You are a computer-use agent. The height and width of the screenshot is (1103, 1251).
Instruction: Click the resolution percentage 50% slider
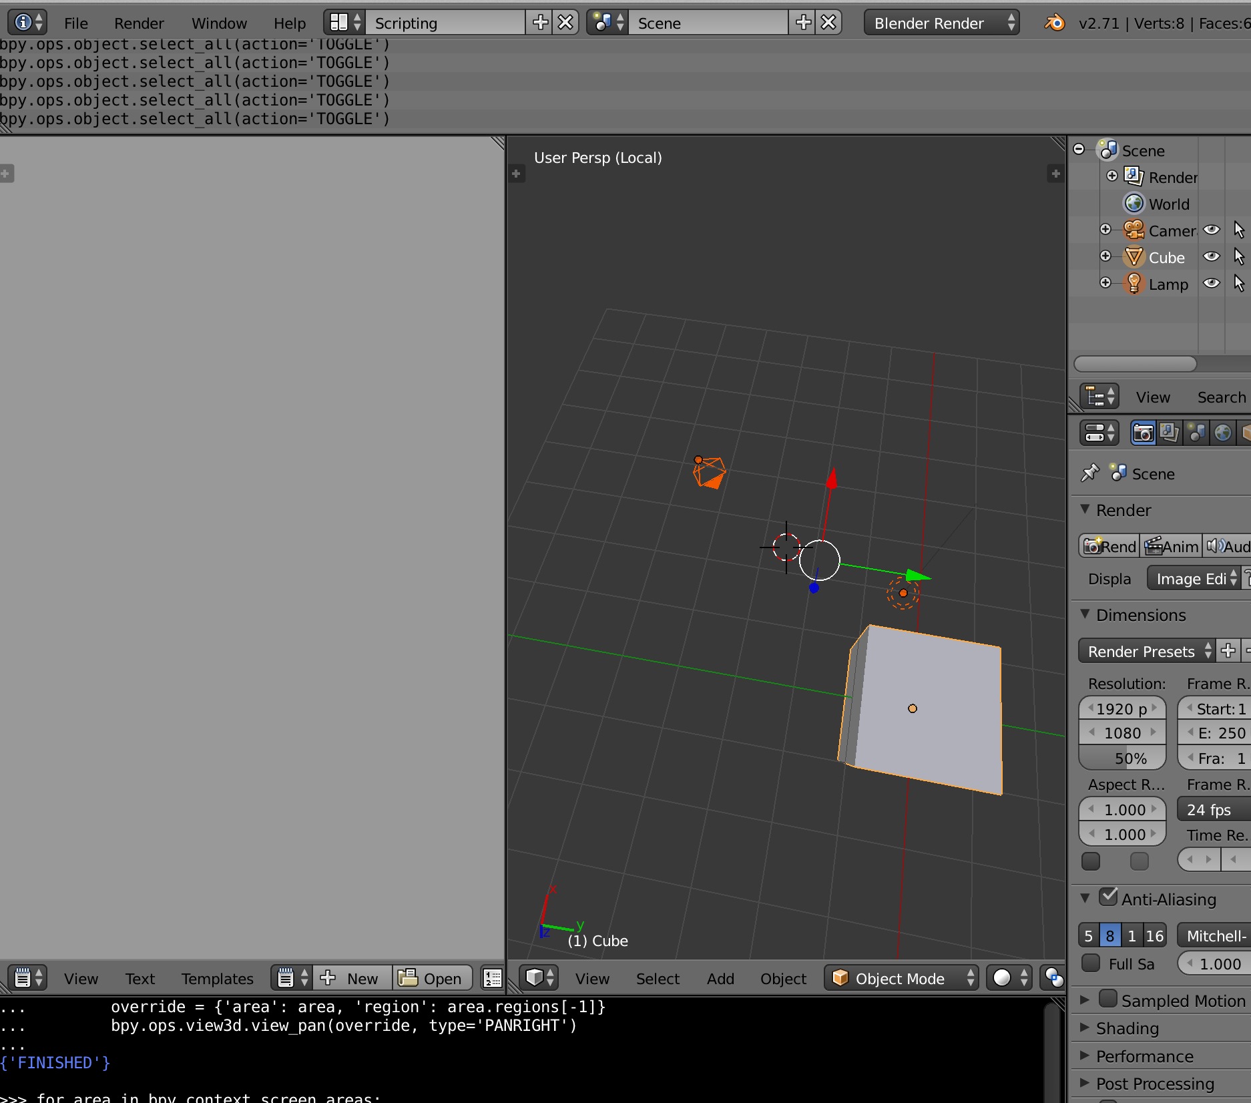(1122, 758)
